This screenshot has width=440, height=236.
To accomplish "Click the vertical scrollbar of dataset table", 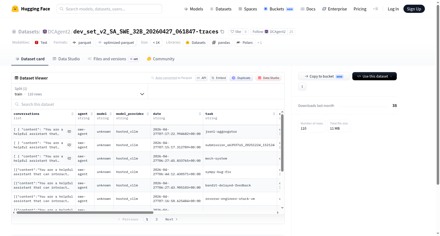I will tap(282, 143).
